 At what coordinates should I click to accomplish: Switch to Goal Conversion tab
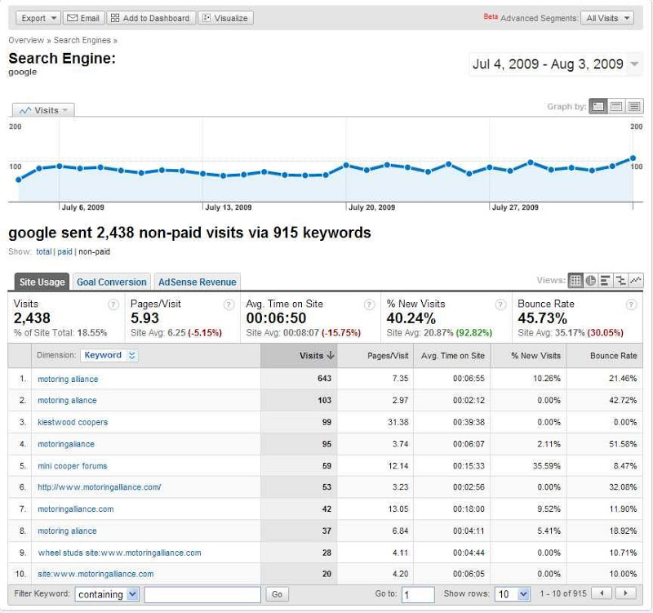click(x=112, y=282)
